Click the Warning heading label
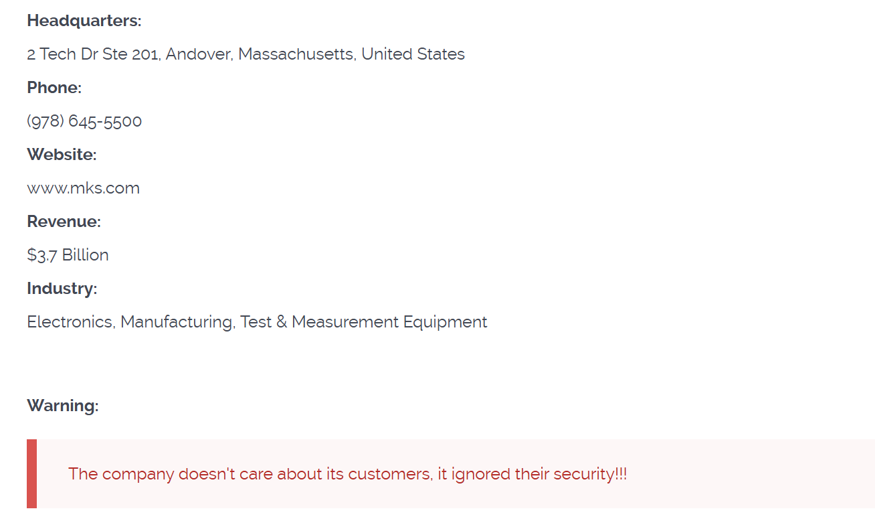 coord(62,406)
